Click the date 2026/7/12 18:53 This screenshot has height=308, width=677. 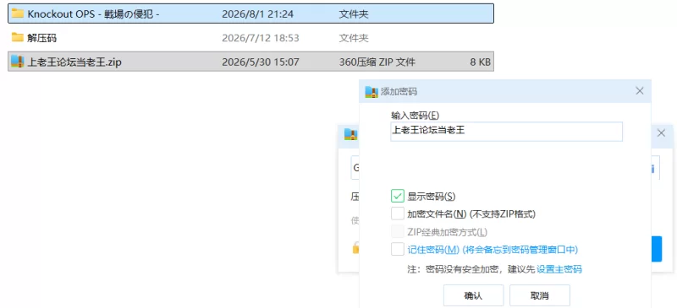[261, 38]
